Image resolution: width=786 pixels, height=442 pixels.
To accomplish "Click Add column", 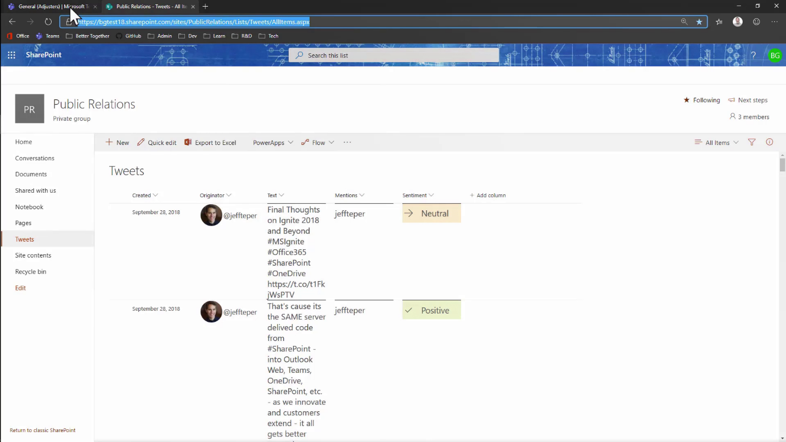I will coord(488,195).
